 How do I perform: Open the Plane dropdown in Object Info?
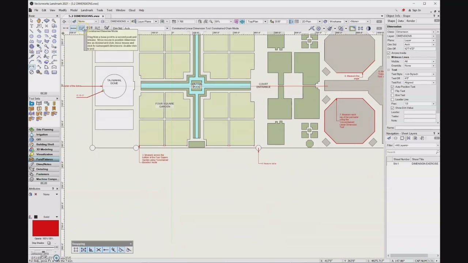click(x=419, y=40)
